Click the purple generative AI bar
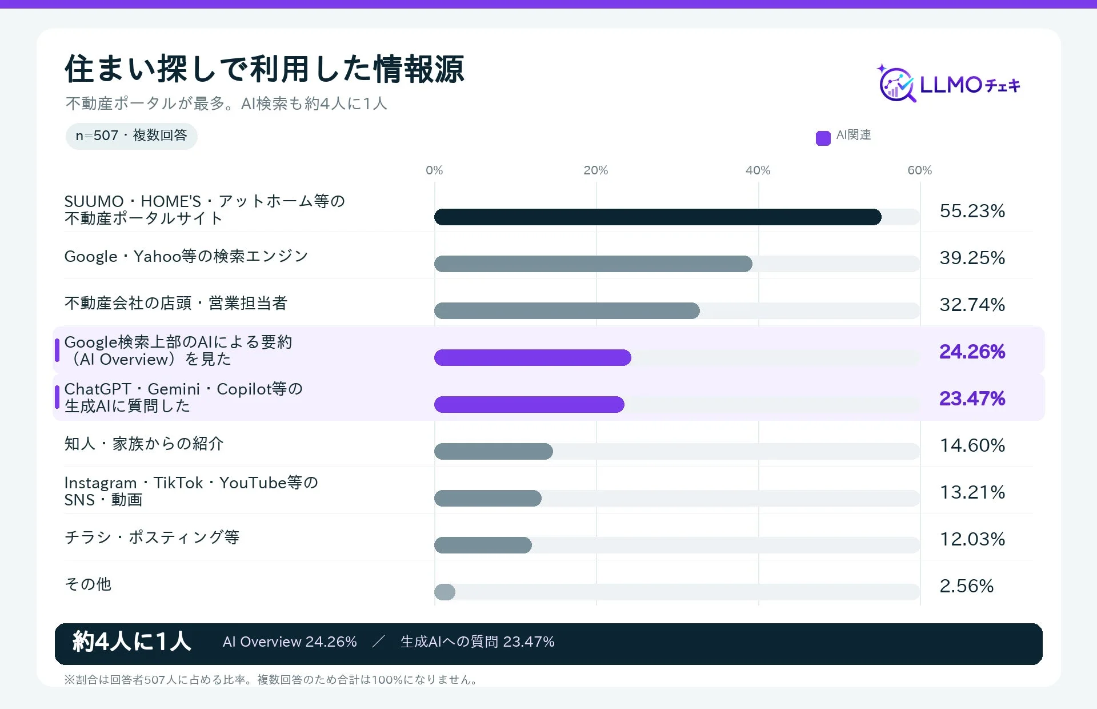The height and width of the screenshot is (709, 1097). (x=529, y=404)
